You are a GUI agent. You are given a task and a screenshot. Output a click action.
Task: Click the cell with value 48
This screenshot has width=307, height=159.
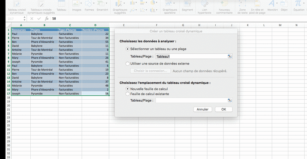pos(95,86)
